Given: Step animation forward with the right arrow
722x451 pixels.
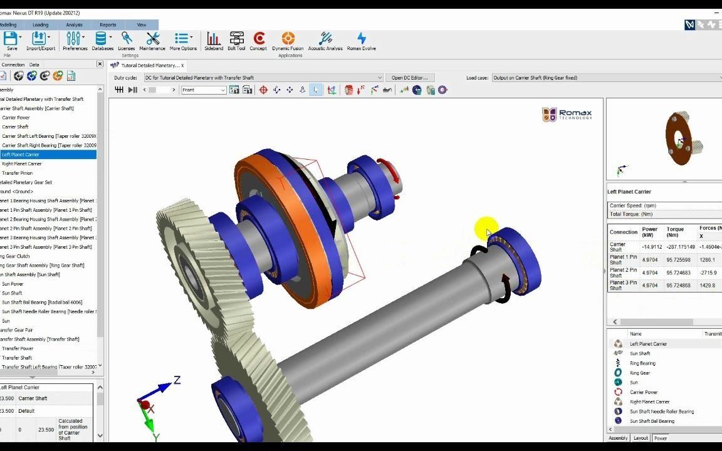Looking at the screenshot, I should tap(174, 90).
